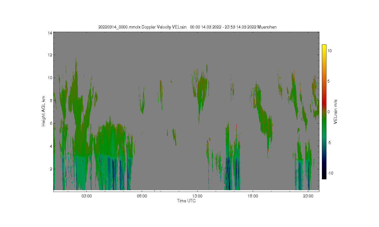Click the height tick label 14

[50, 33]
